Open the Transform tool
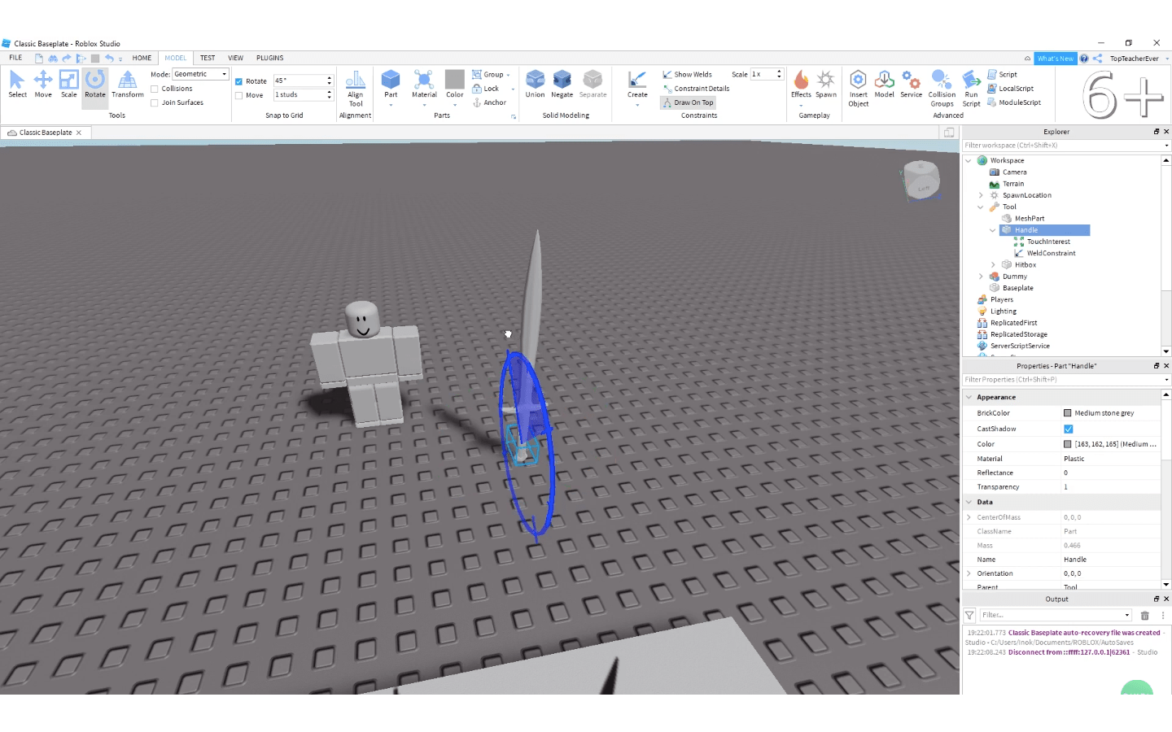 pos(128,85)
